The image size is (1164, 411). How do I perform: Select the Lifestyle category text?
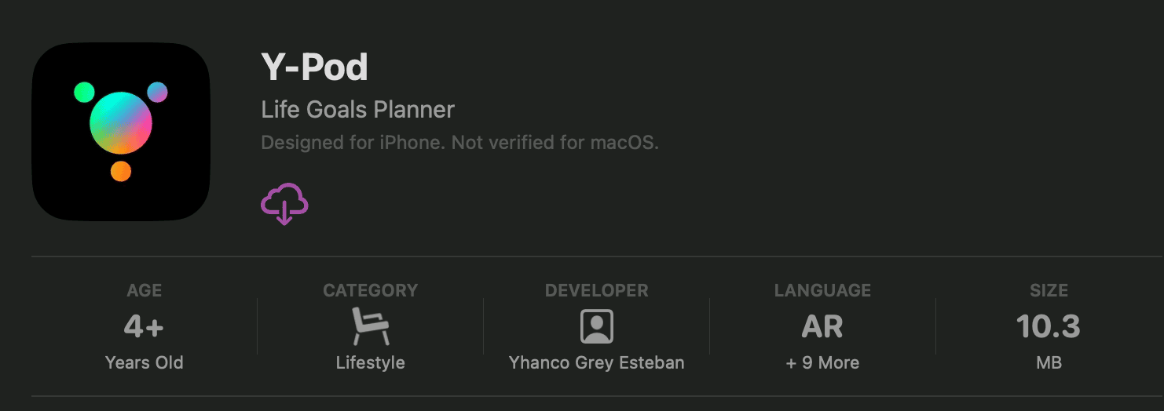click(370, 363)
